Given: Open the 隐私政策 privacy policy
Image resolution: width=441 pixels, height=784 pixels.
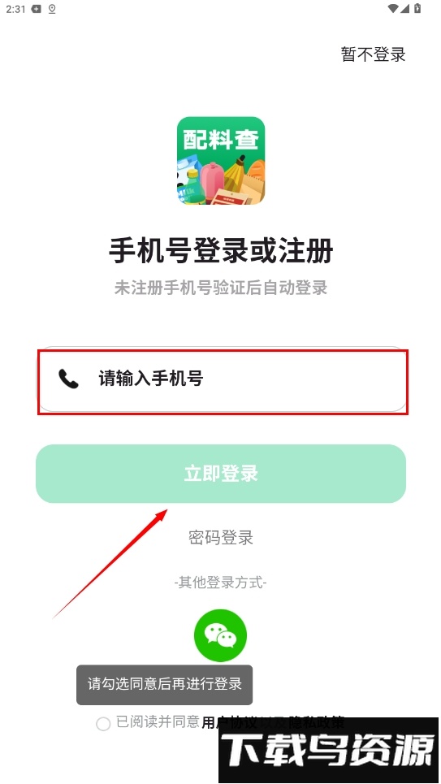Looking at the screenshot, I should click(317, 722).
